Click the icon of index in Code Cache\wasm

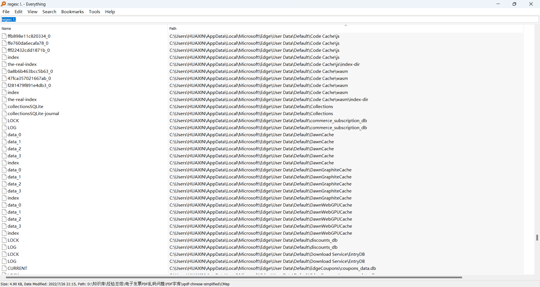pyautogui.click(x=4, y=92)
